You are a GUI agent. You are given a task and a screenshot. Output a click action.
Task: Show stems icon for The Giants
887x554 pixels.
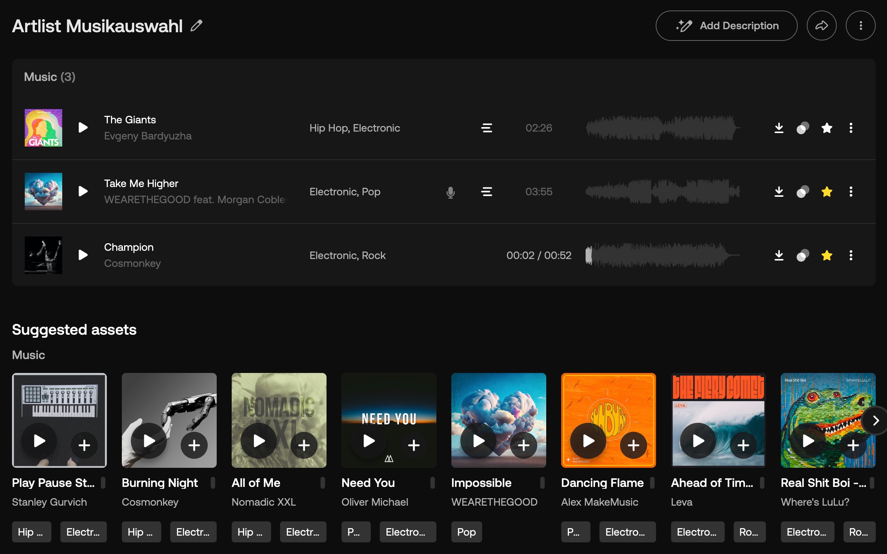pyautogui.click(x=487, y=128)
